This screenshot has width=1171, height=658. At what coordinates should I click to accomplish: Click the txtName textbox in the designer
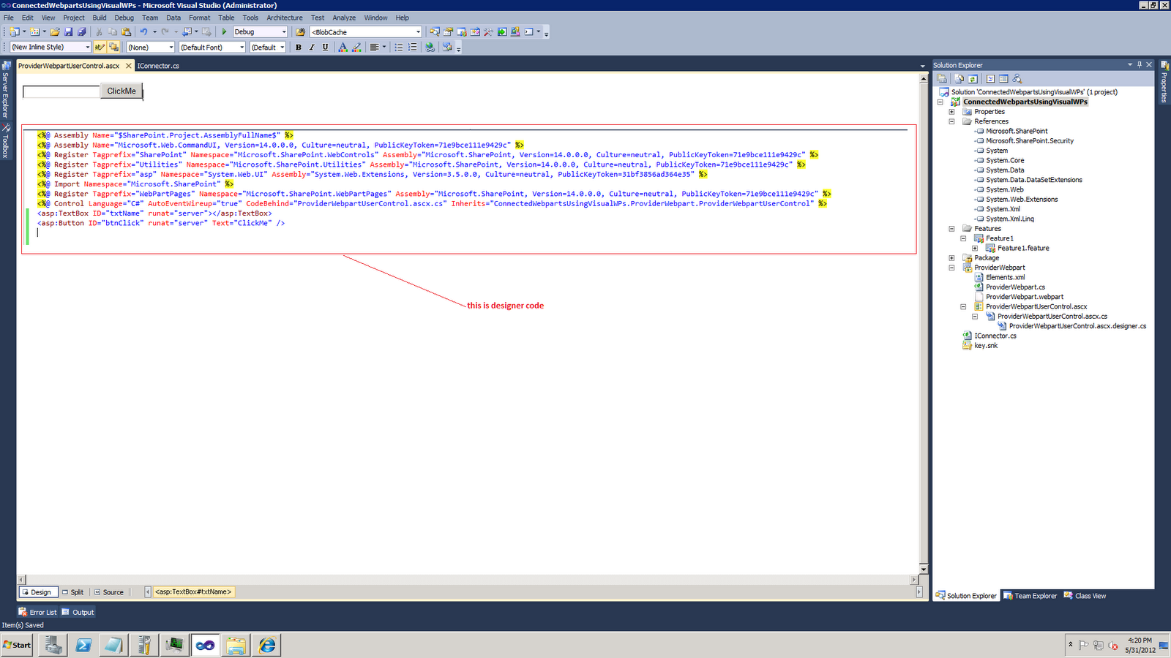pos(61,91)
